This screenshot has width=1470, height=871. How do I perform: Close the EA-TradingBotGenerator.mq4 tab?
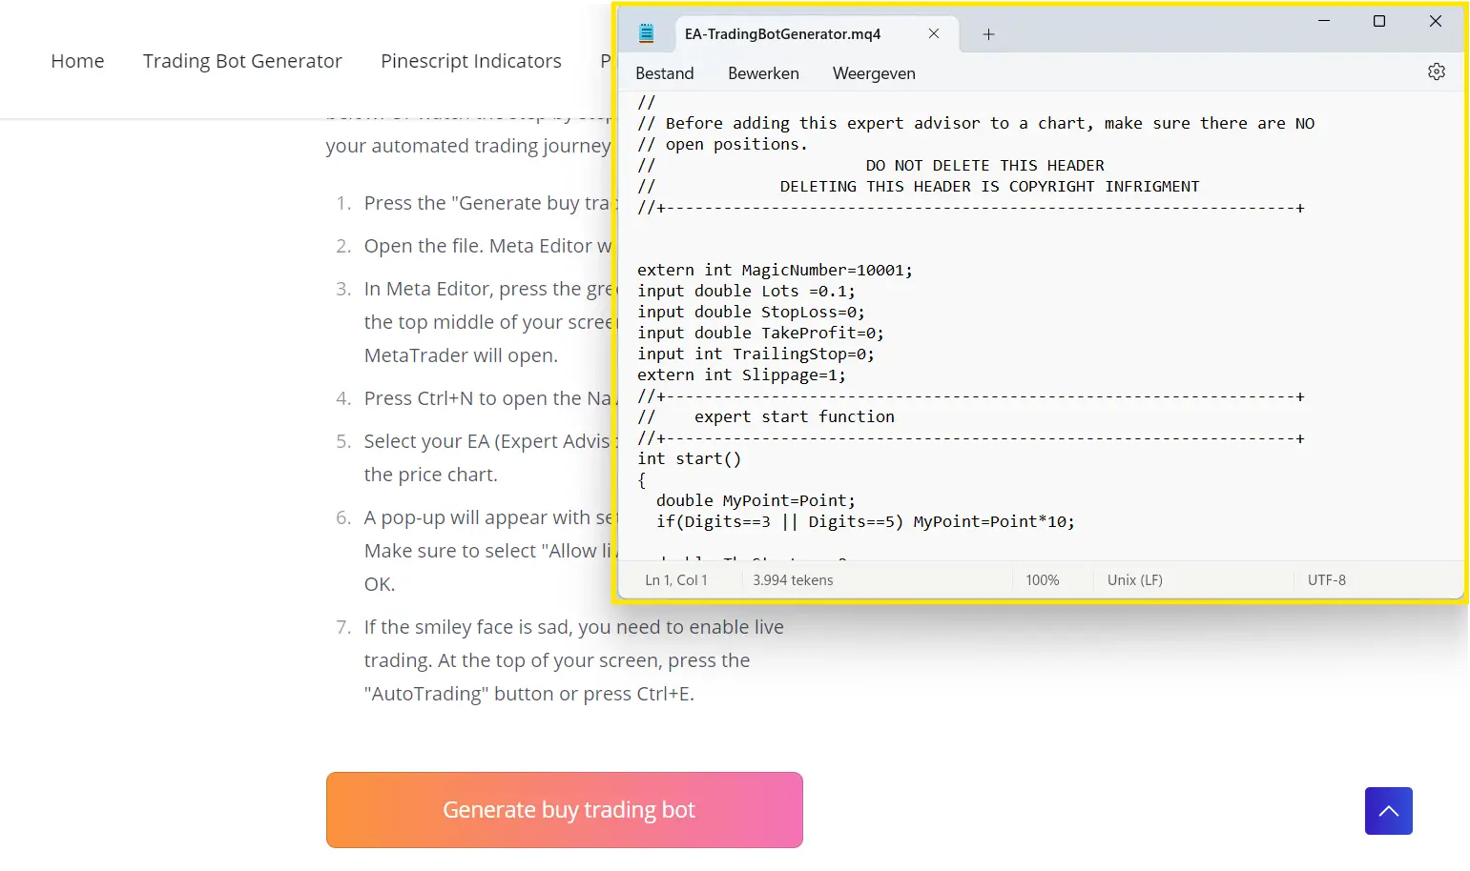(x=934, y=33)
